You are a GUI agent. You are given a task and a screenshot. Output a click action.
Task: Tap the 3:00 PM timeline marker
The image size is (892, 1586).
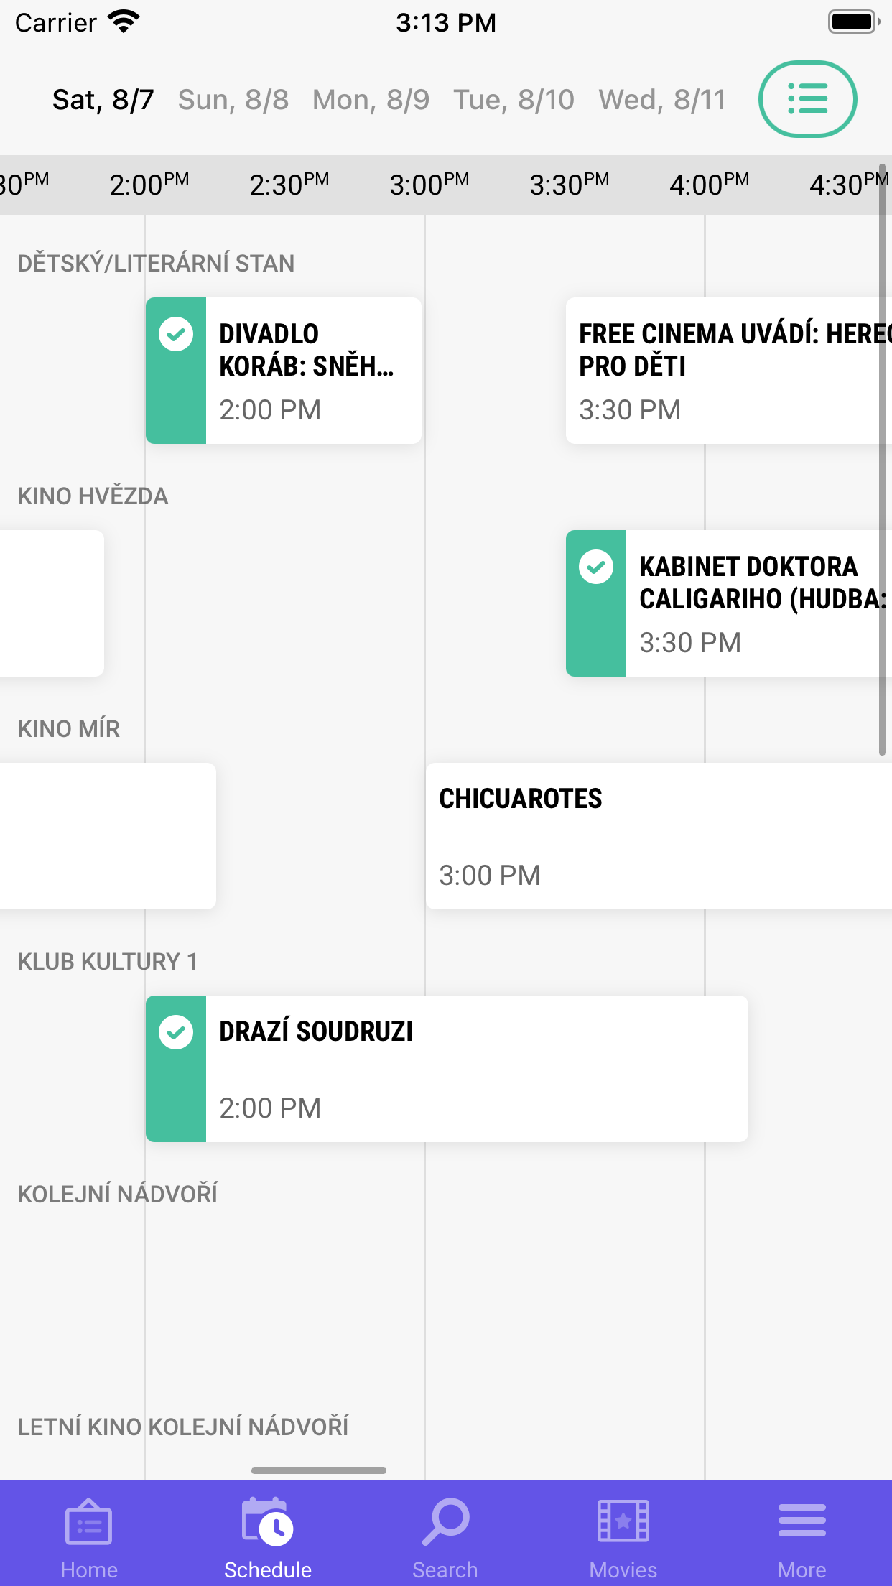click(429, 185)
